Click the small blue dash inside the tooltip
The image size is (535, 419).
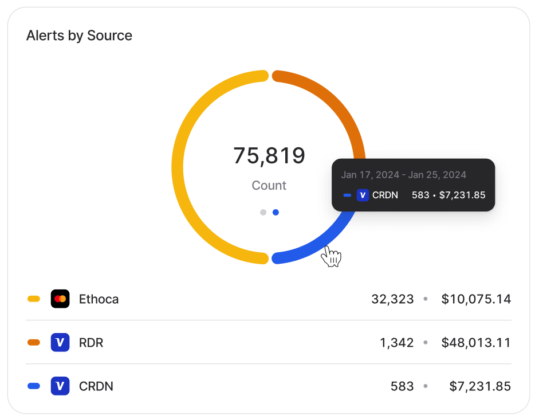click(347, 195)
